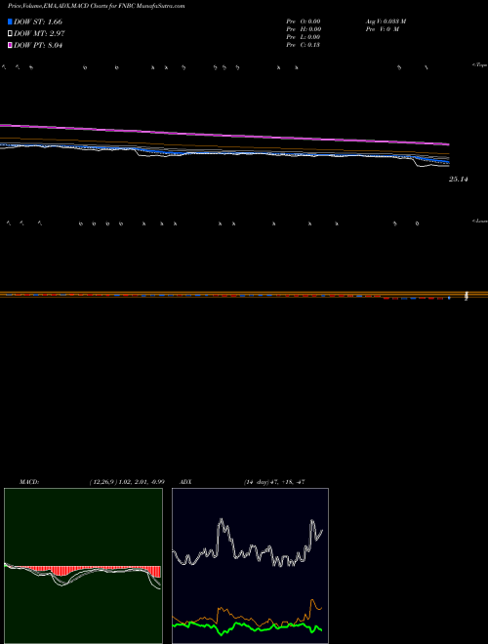Click the 25.14 price label
The width and height of the screenshot is (488, 644).
pyautogui.click(x=459, y=180)
